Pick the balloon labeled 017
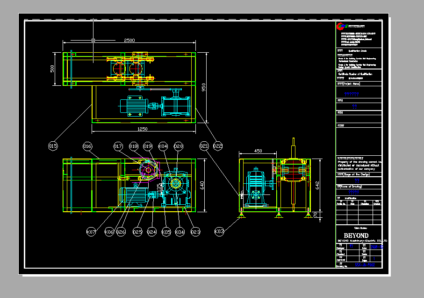 [118, 146]
